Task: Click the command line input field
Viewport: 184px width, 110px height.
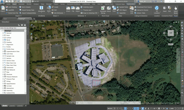Action: [x=108, y=103]
